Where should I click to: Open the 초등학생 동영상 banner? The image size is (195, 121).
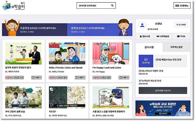[x=34, y=30]
